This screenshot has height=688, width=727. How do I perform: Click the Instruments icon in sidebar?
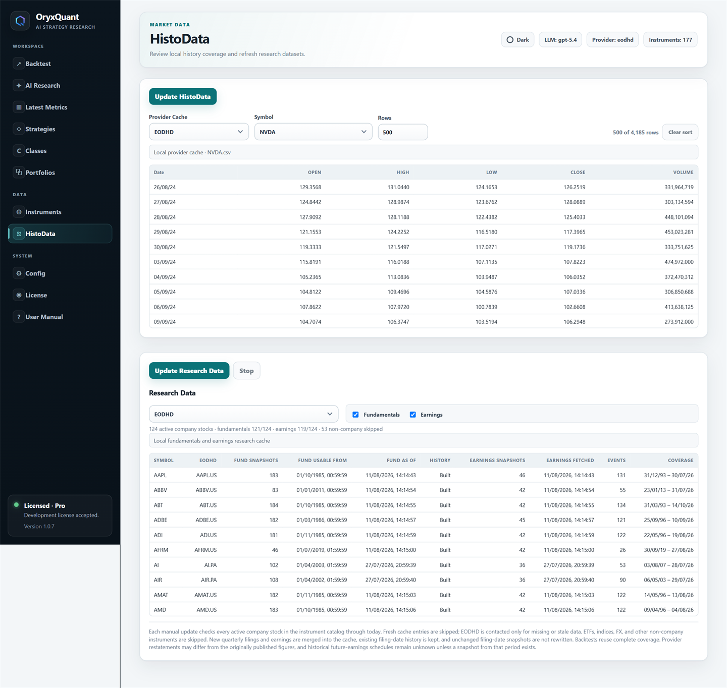[x=19, y=212]
